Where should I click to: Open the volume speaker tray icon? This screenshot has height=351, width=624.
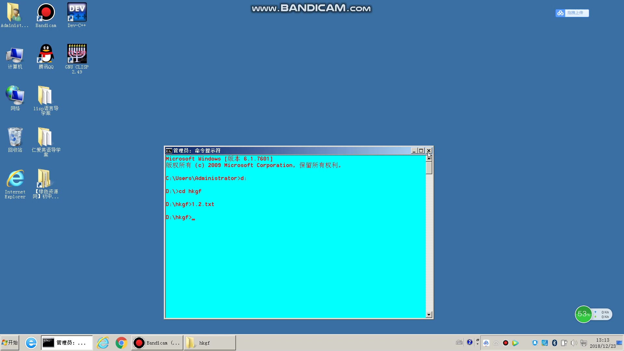[x=574, y=343]
